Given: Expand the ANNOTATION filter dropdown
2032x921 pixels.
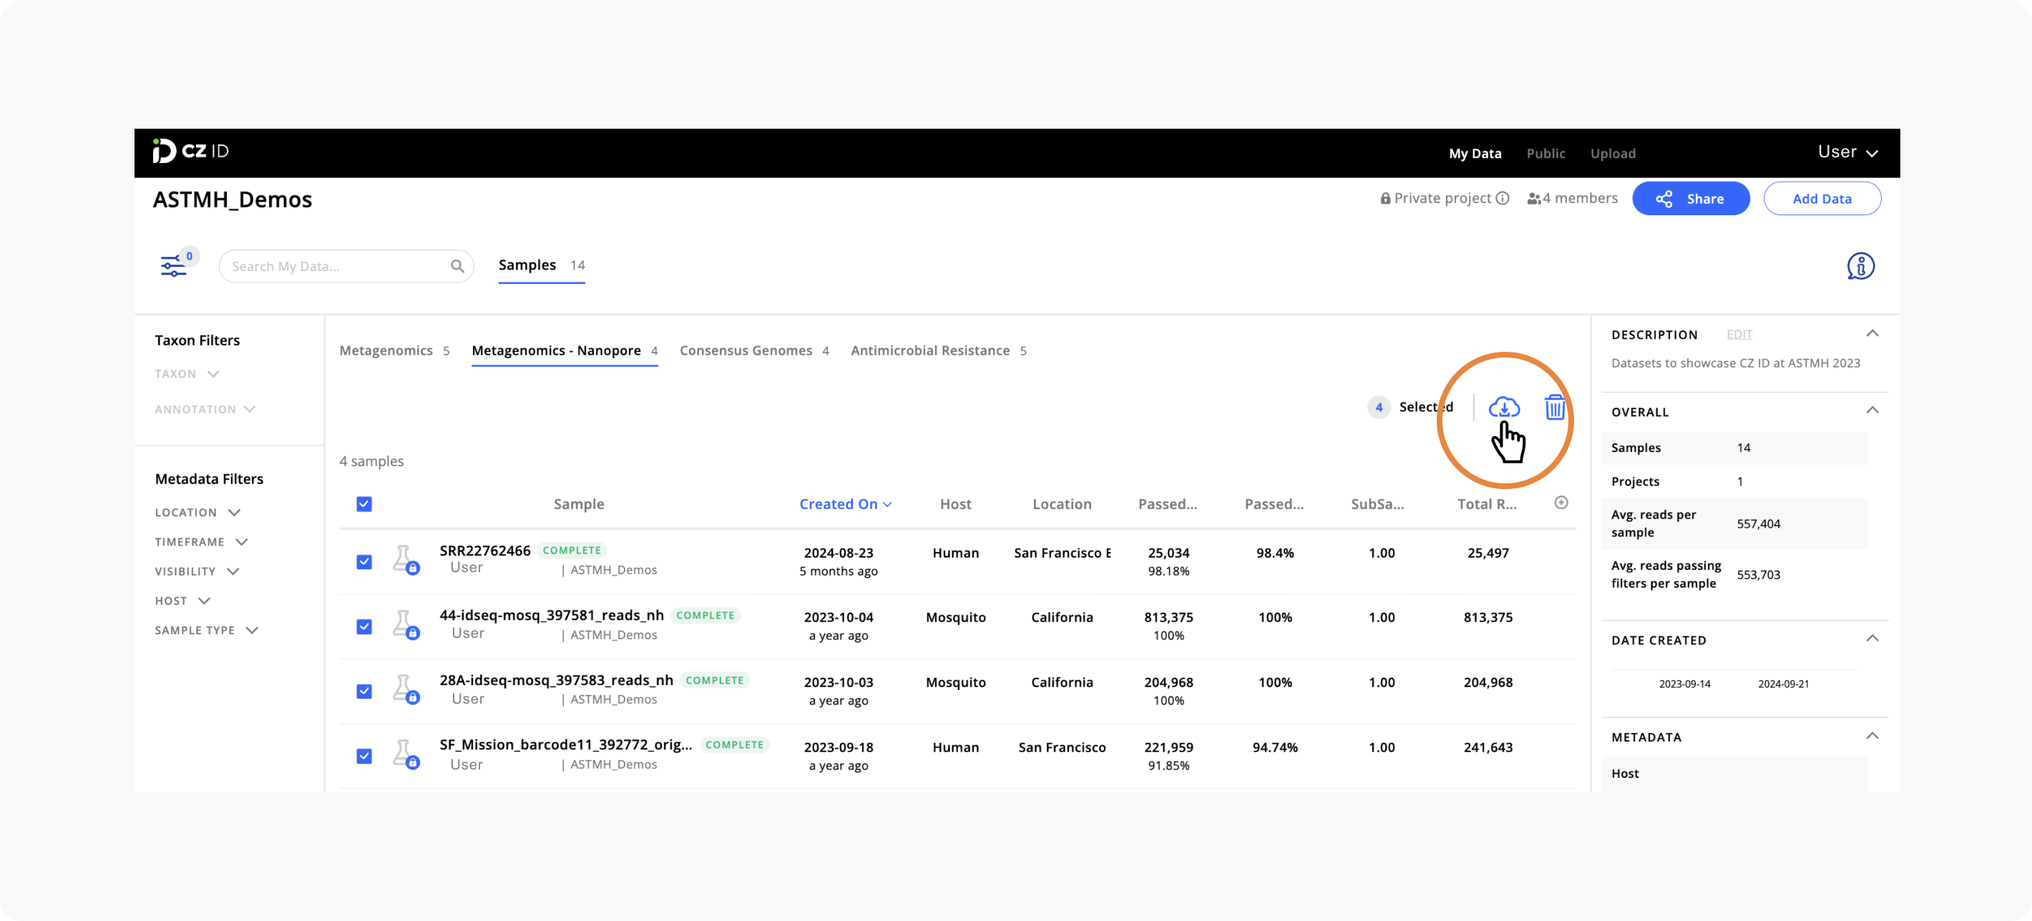Looking at the screenshot, I should (205, 409).
